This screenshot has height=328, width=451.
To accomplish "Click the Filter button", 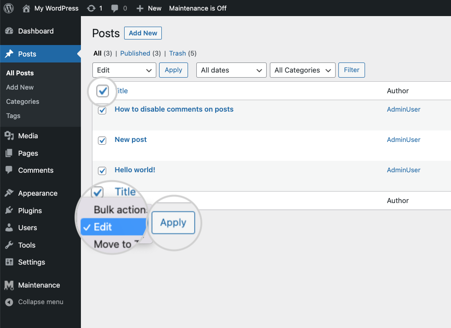I will click(x=352, y=70).
